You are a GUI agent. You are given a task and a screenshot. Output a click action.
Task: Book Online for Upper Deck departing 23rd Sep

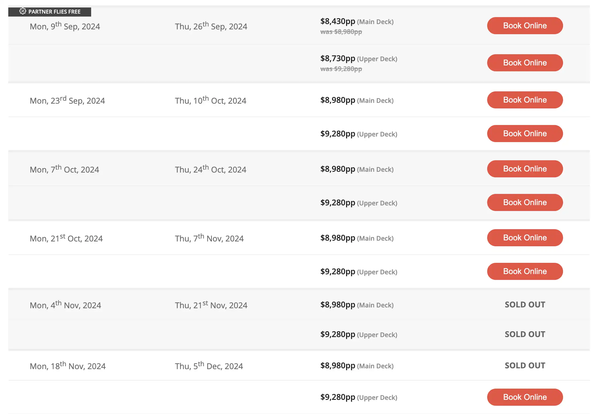[525, 133]
